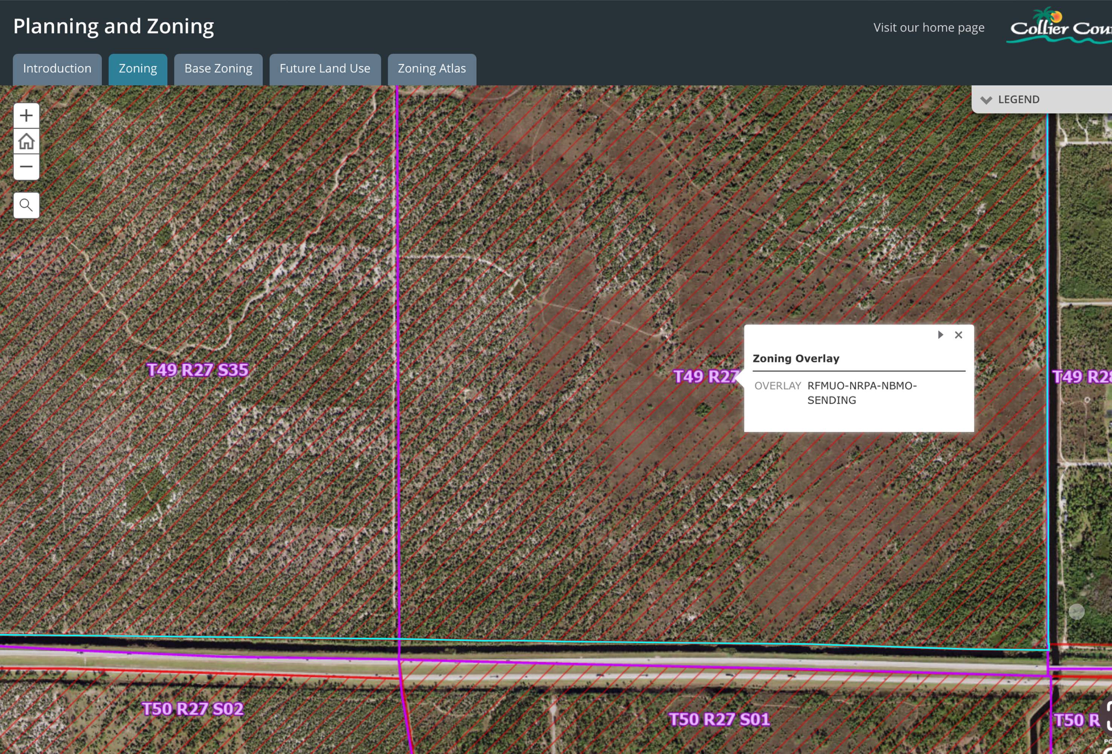Expand the LEGEND panel chevron
The image size is (1112, 754).
pyautogui.click(x=986, y=100)
